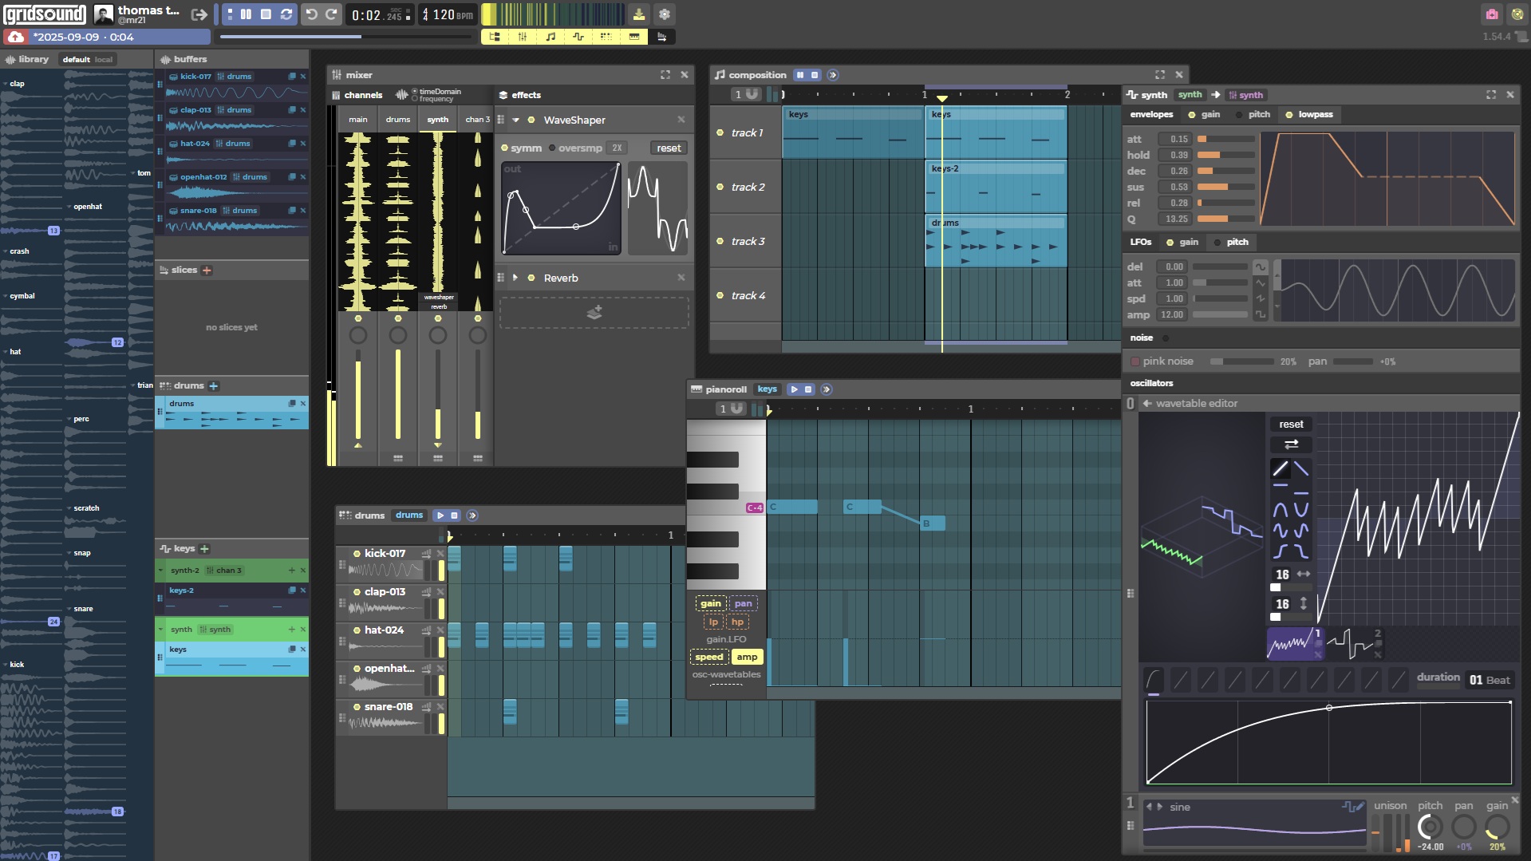The image size is (1531, 861).
Task: Click reset in the wavetable editor
Action: click(x=1291, y=425)
